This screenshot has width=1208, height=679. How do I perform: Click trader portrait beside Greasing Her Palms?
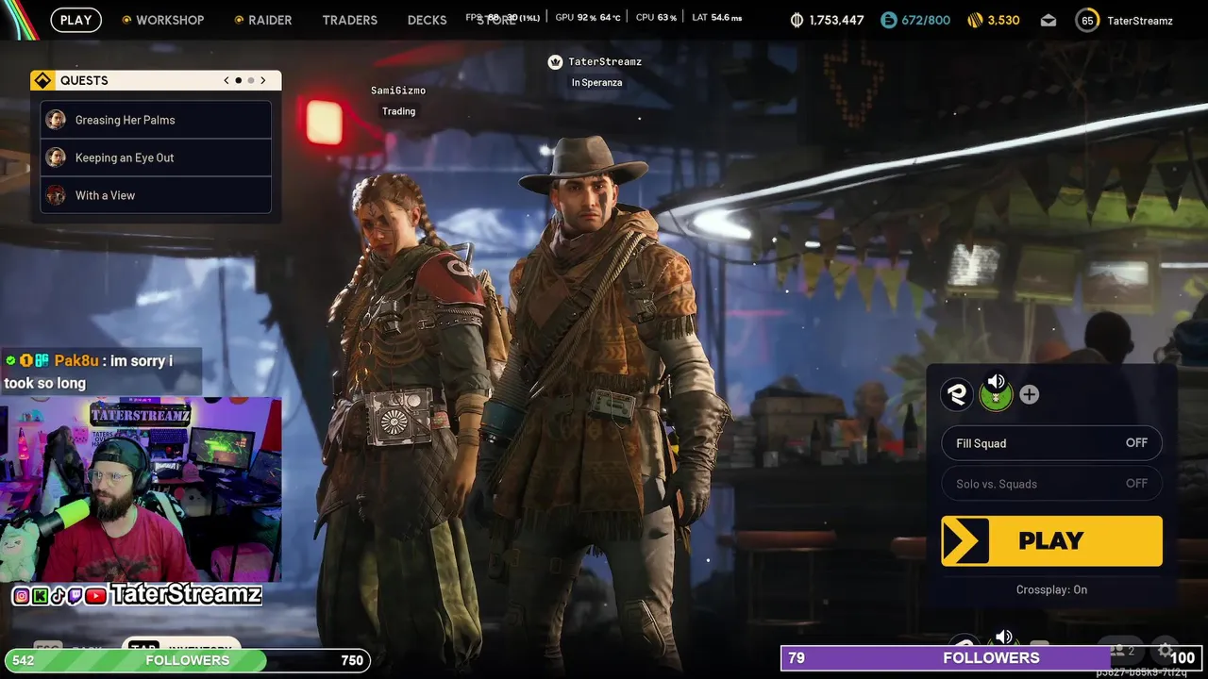[x=57, y=120]
